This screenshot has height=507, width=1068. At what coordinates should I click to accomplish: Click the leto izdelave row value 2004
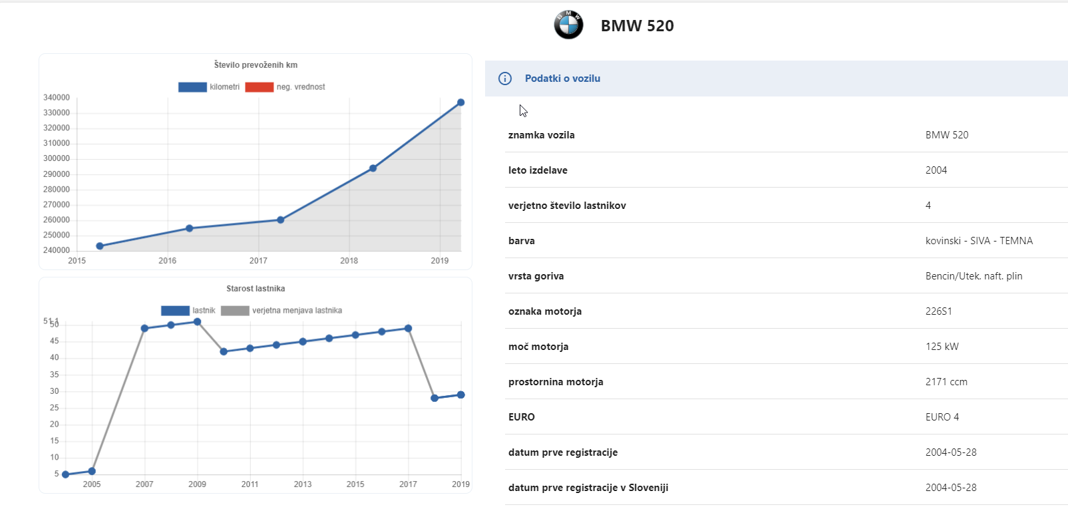[x=936, y=170]
